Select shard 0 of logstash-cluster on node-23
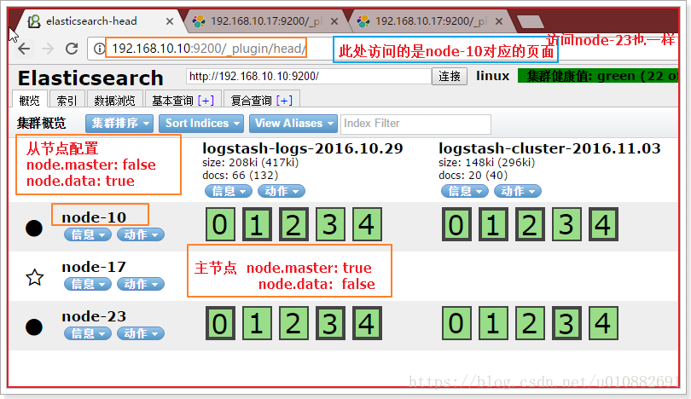691x399 pixels. [x=456, y=324]
